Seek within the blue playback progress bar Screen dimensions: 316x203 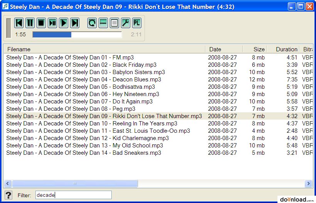tap(77, 34)
